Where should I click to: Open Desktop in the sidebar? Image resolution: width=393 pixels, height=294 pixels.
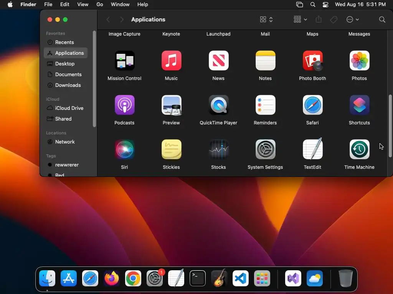tap(66, 64)
